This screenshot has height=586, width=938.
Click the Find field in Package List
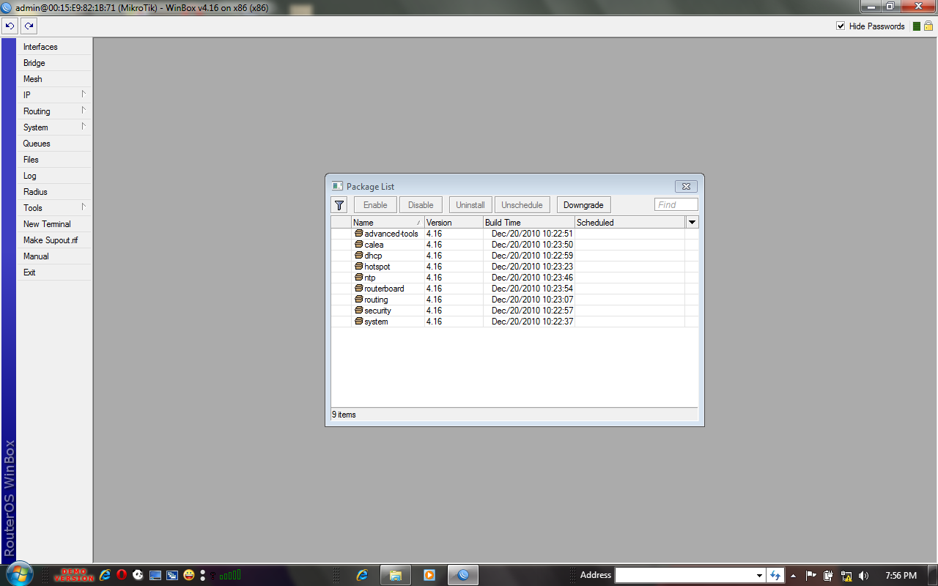676,205
